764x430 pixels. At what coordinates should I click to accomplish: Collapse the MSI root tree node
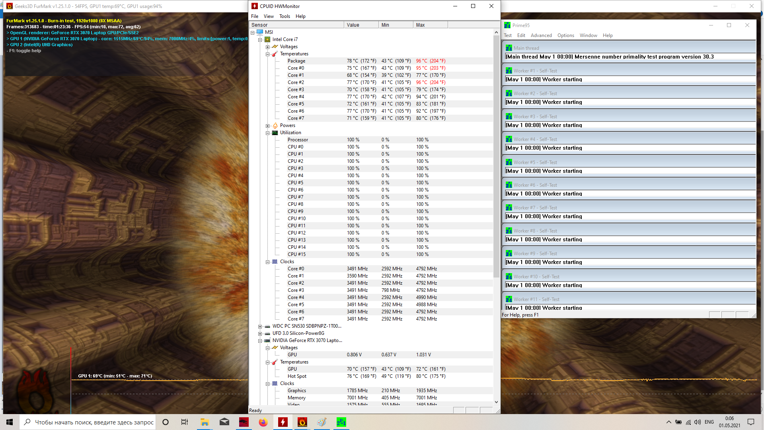(x=252, y=33)
